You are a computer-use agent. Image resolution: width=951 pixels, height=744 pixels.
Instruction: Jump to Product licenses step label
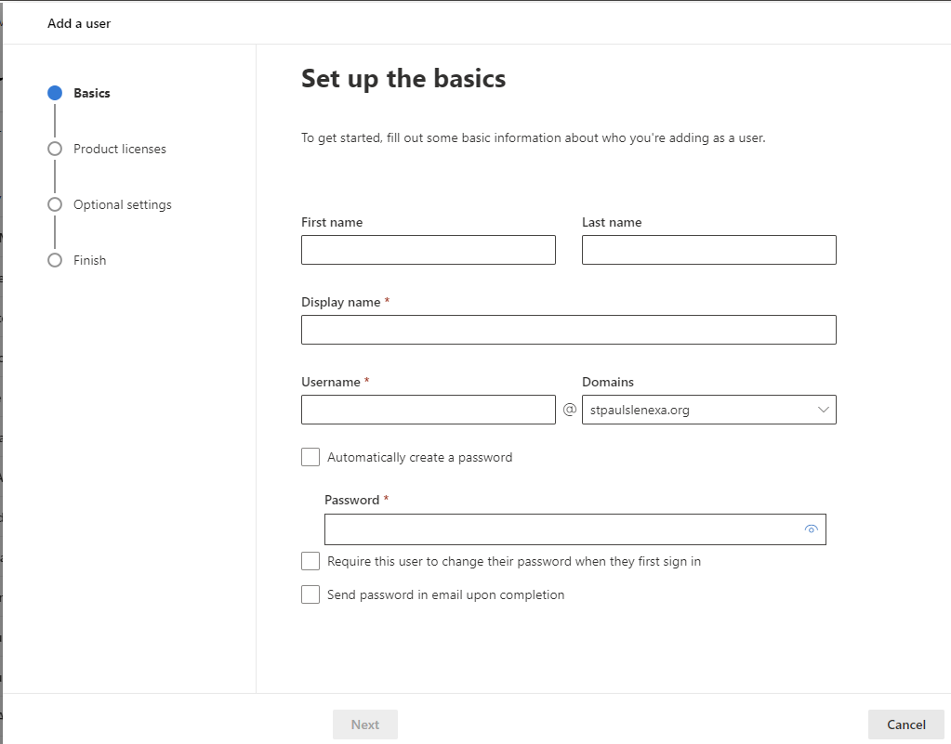120,149
